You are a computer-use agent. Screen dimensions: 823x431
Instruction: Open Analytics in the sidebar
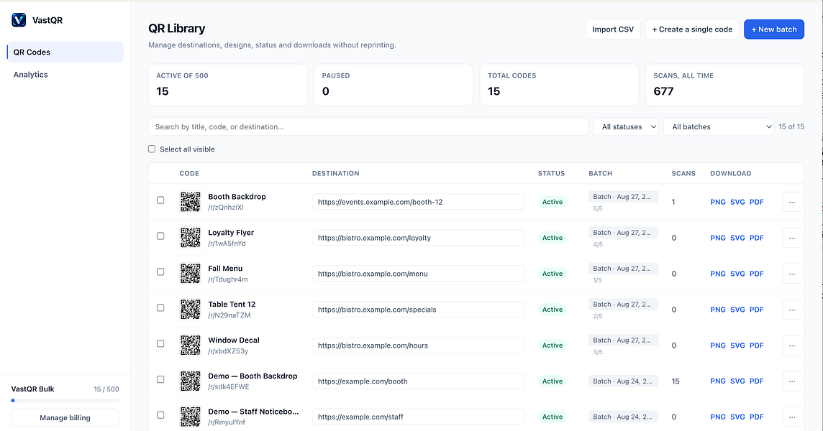pos(65,75)
